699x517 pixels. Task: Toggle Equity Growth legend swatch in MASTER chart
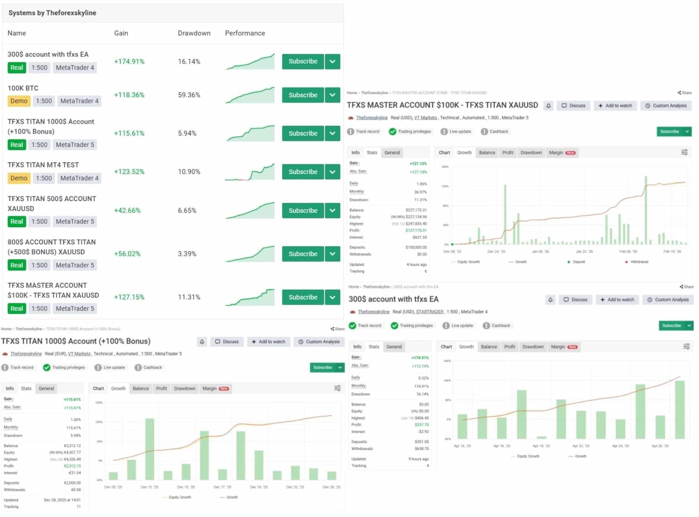point(453,262)
